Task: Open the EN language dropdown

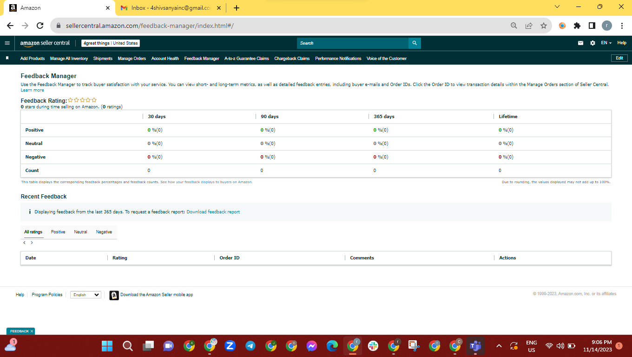Action: [606, 43]
